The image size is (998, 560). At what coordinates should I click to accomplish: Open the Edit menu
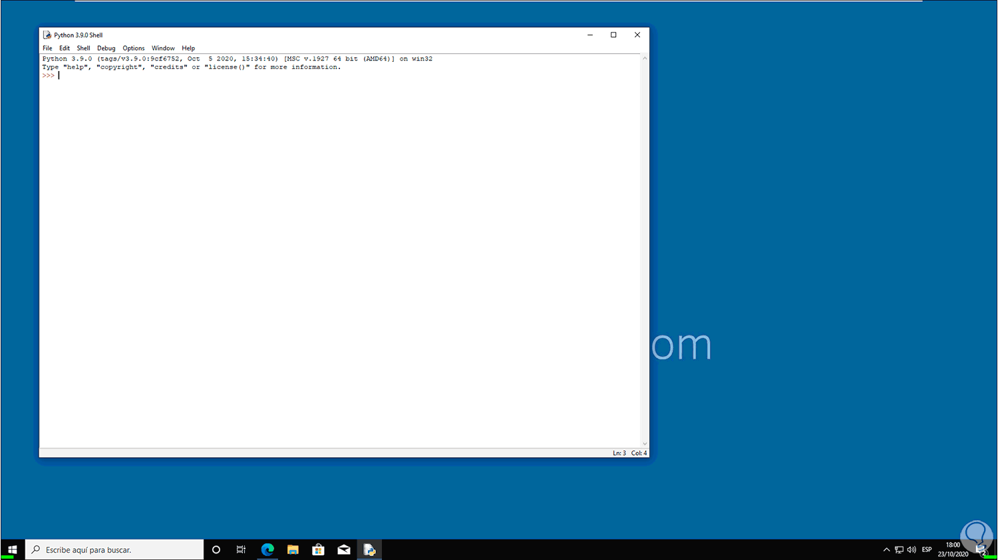pyautogui.click(x=64, y=48)
